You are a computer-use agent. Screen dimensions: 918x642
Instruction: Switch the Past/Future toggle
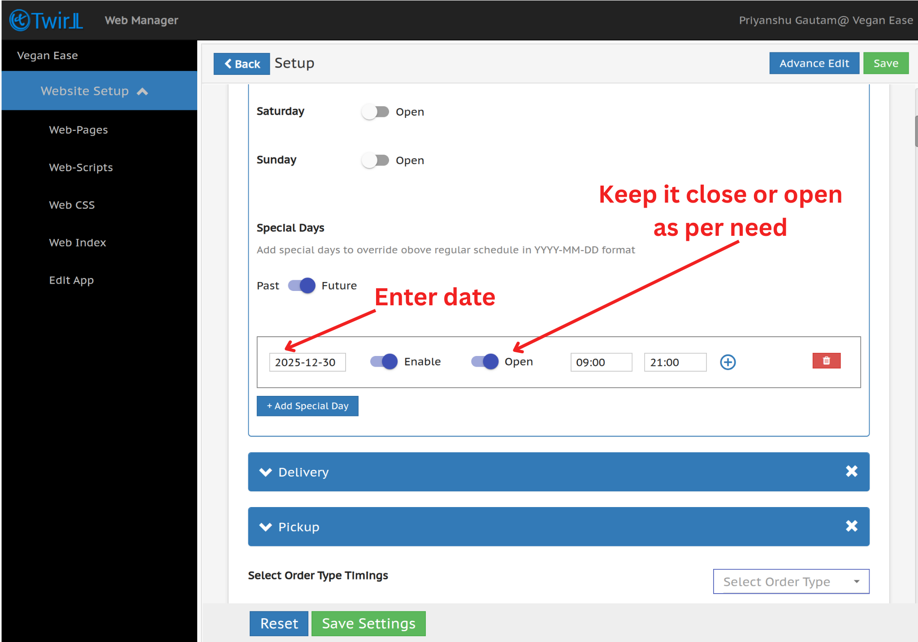point(302,286)
